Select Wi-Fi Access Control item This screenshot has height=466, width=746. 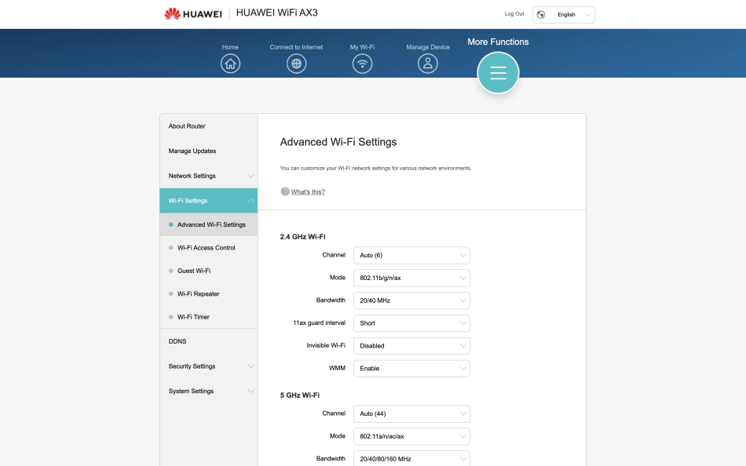tap(209, 248)
